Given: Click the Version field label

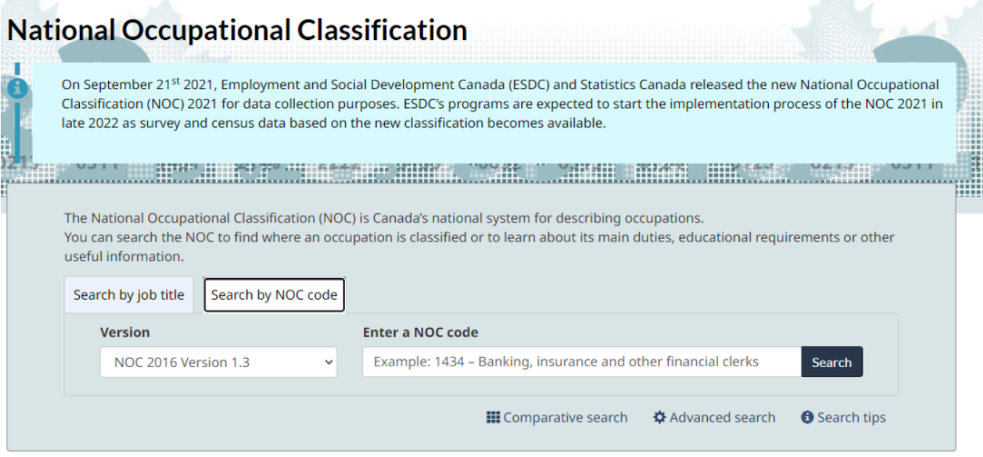Looking at the screenshot, I should [x=125, y=332].
